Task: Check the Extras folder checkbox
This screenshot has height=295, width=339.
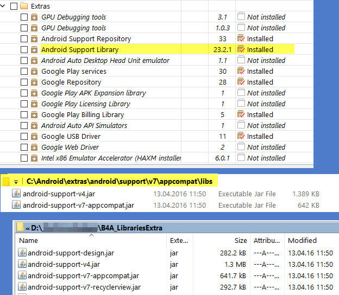Action: click(x=14, y=6)
